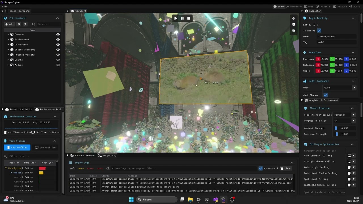Click the Culling & Optimization crop icon
This screenshot has height=204, width=363.
point(305,144)
